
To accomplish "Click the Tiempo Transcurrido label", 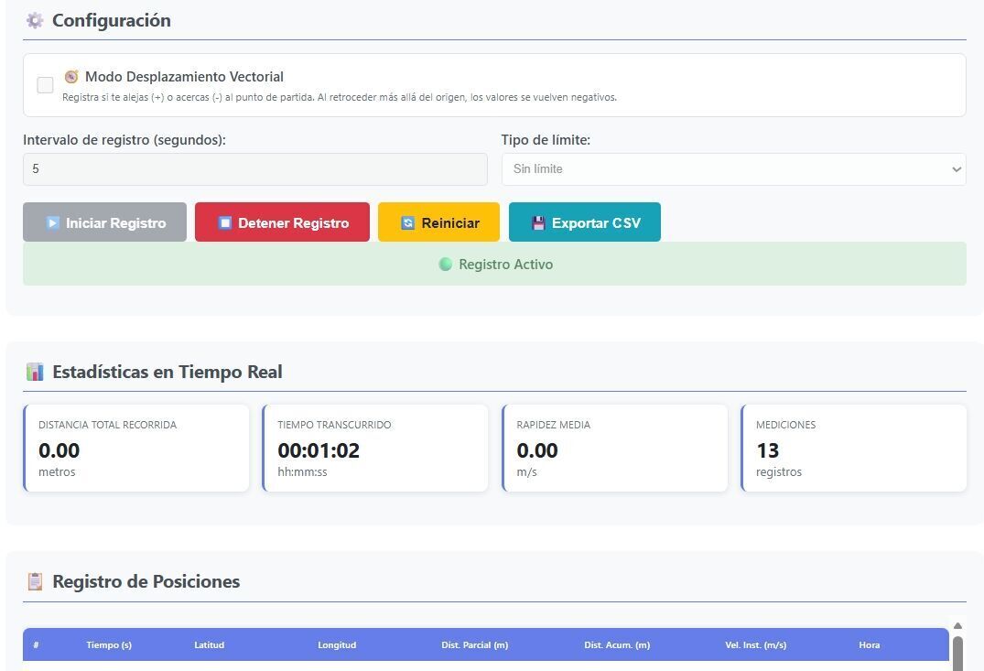I will pyautogui.click(x=334, y=425).
